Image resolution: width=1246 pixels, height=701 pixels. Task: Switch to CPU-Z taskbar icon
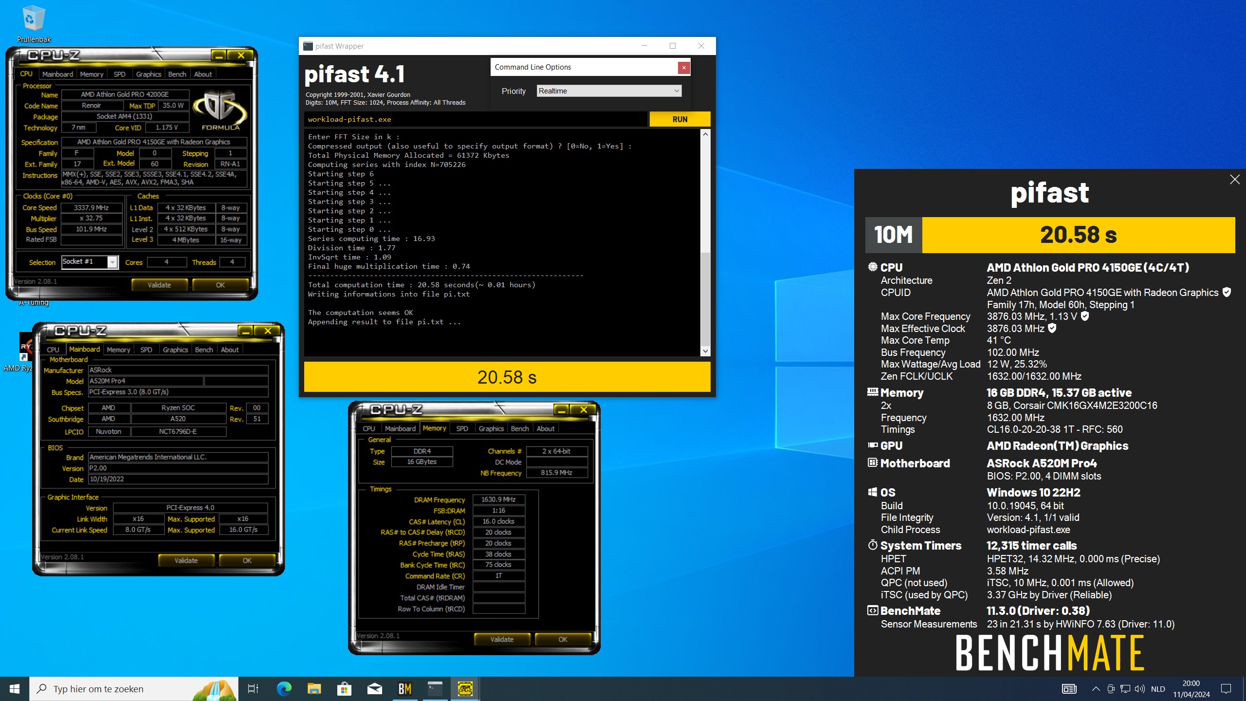click(x=465, y=689)
